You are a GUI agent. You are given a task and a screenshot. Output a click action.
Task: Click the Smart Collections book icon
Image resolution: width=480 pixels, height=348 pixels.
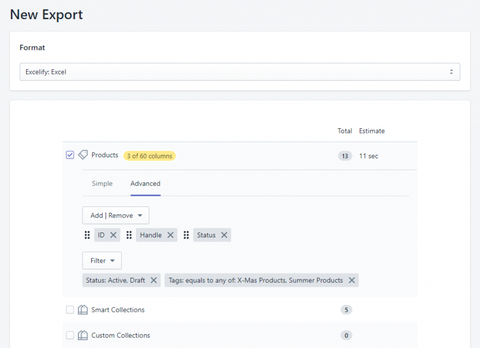pyautogui.click(x=83, y=309)
